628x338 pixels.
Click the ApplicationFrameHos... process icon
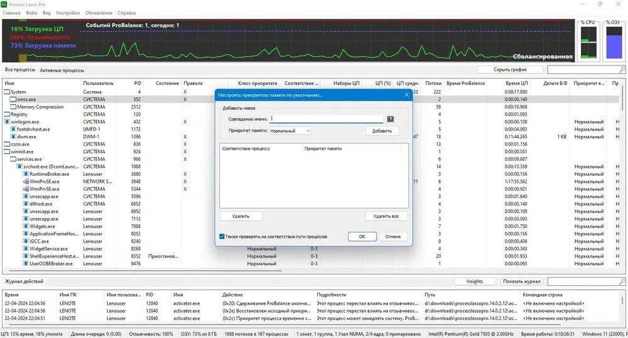pos(26,234)
